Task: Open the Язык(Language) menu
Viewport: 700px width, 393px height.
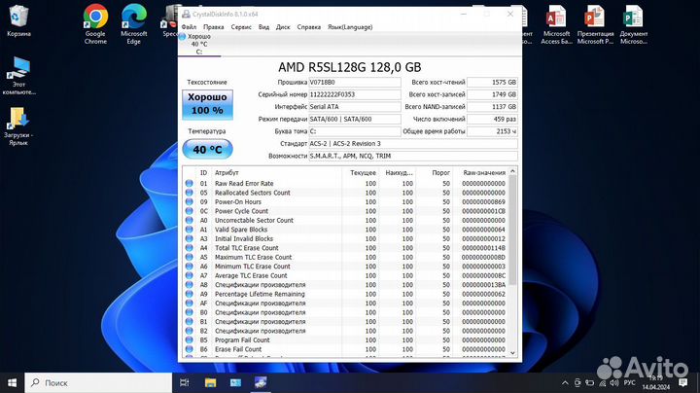Action: (350, 27)
